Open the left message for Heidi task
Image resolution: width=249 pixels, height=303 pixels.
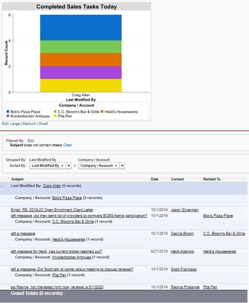click(56, 251)
